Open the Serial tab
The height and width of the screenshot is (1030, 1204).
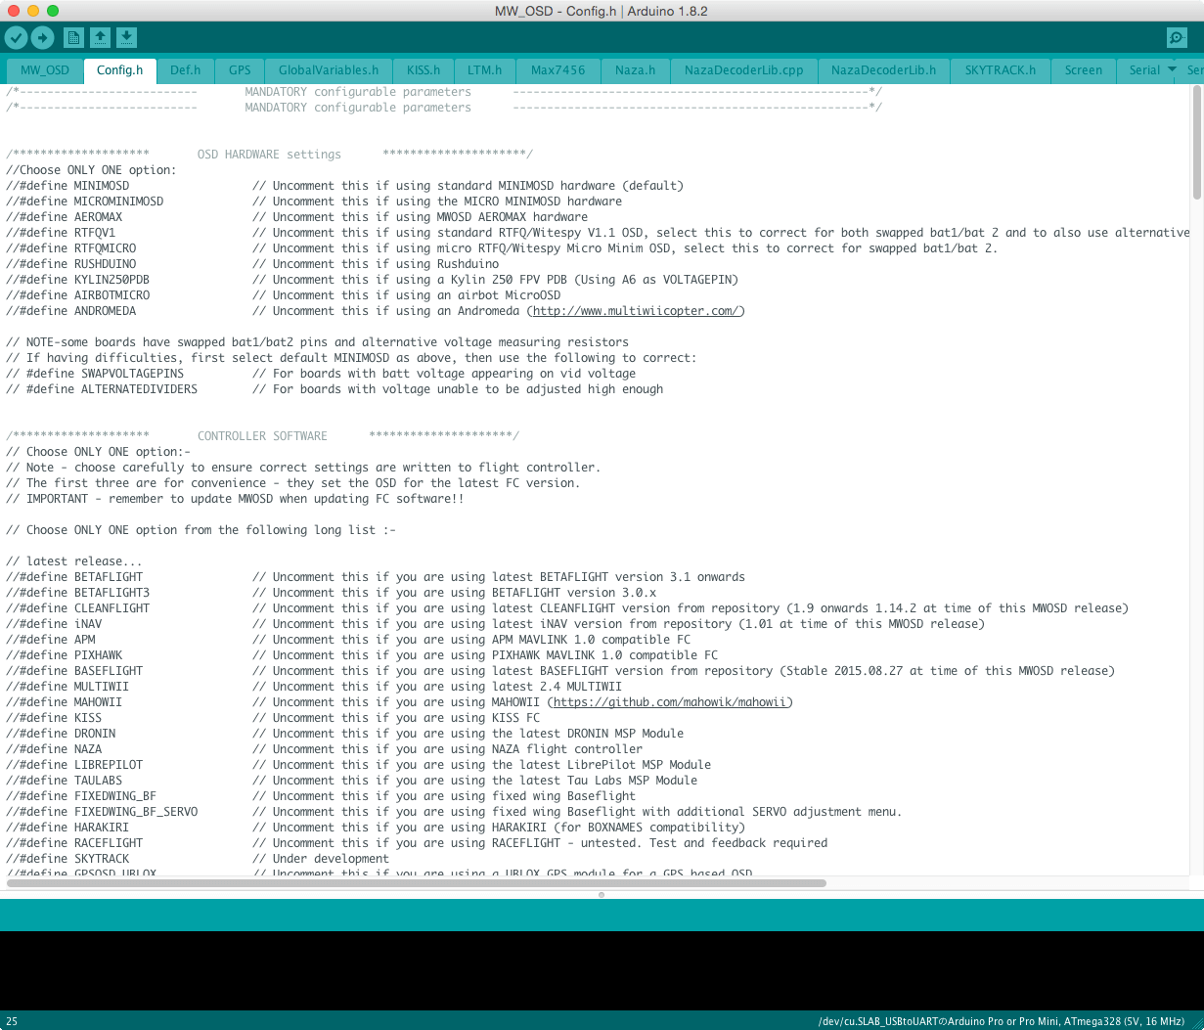[x=1144, y=70]
